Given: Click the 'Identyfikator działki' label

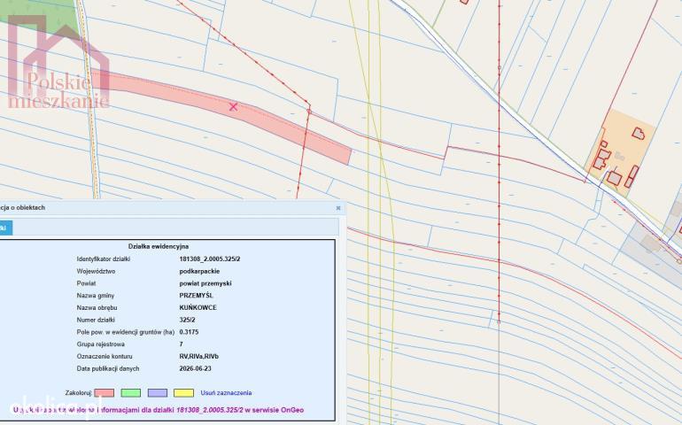Looking at the screenshot, I should tap(104, 259).
